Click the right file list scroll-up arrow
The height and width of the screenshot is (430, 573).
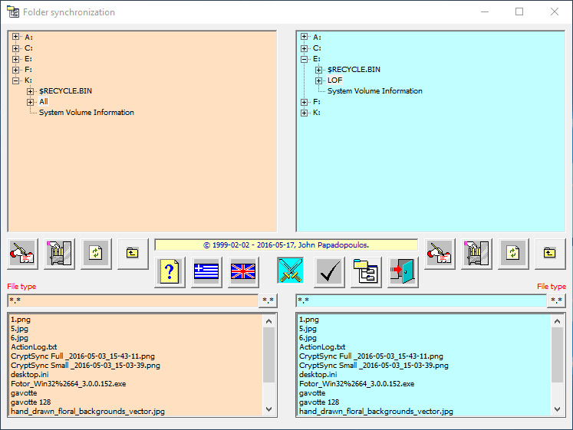(x=558, y=321)
